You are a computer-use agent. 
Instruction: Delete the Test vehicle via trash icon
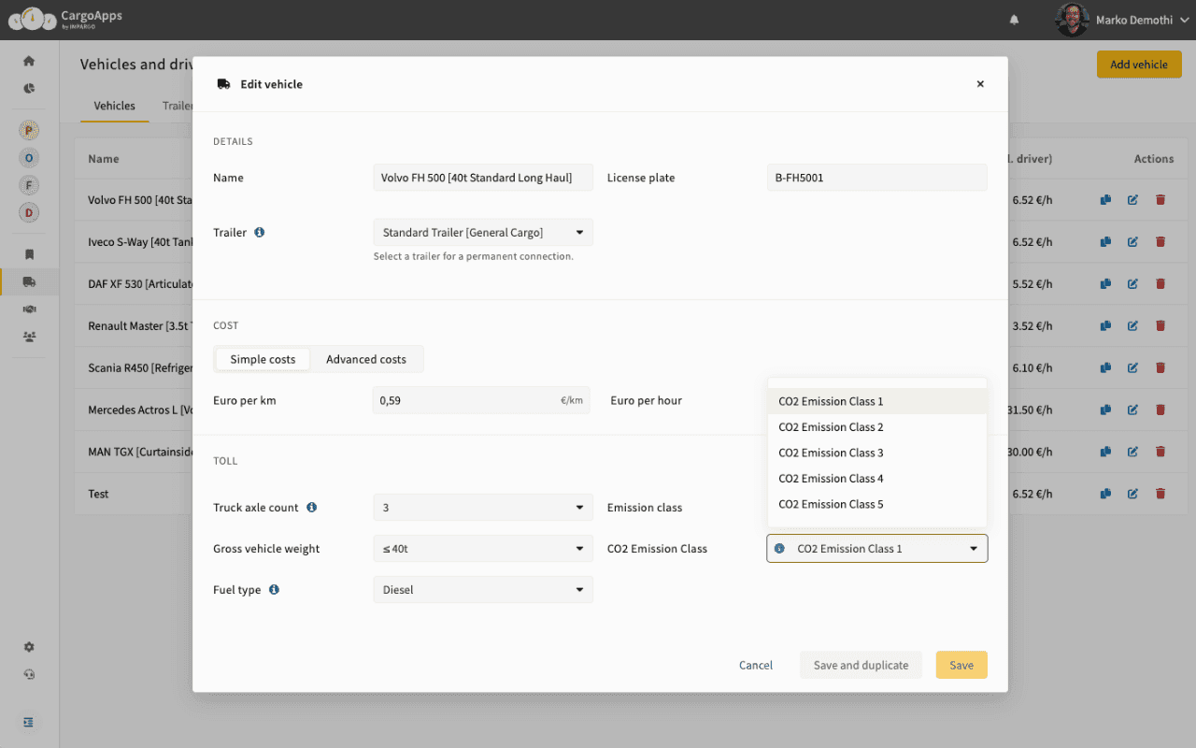pyautogui.click(x=1160, y=494)
